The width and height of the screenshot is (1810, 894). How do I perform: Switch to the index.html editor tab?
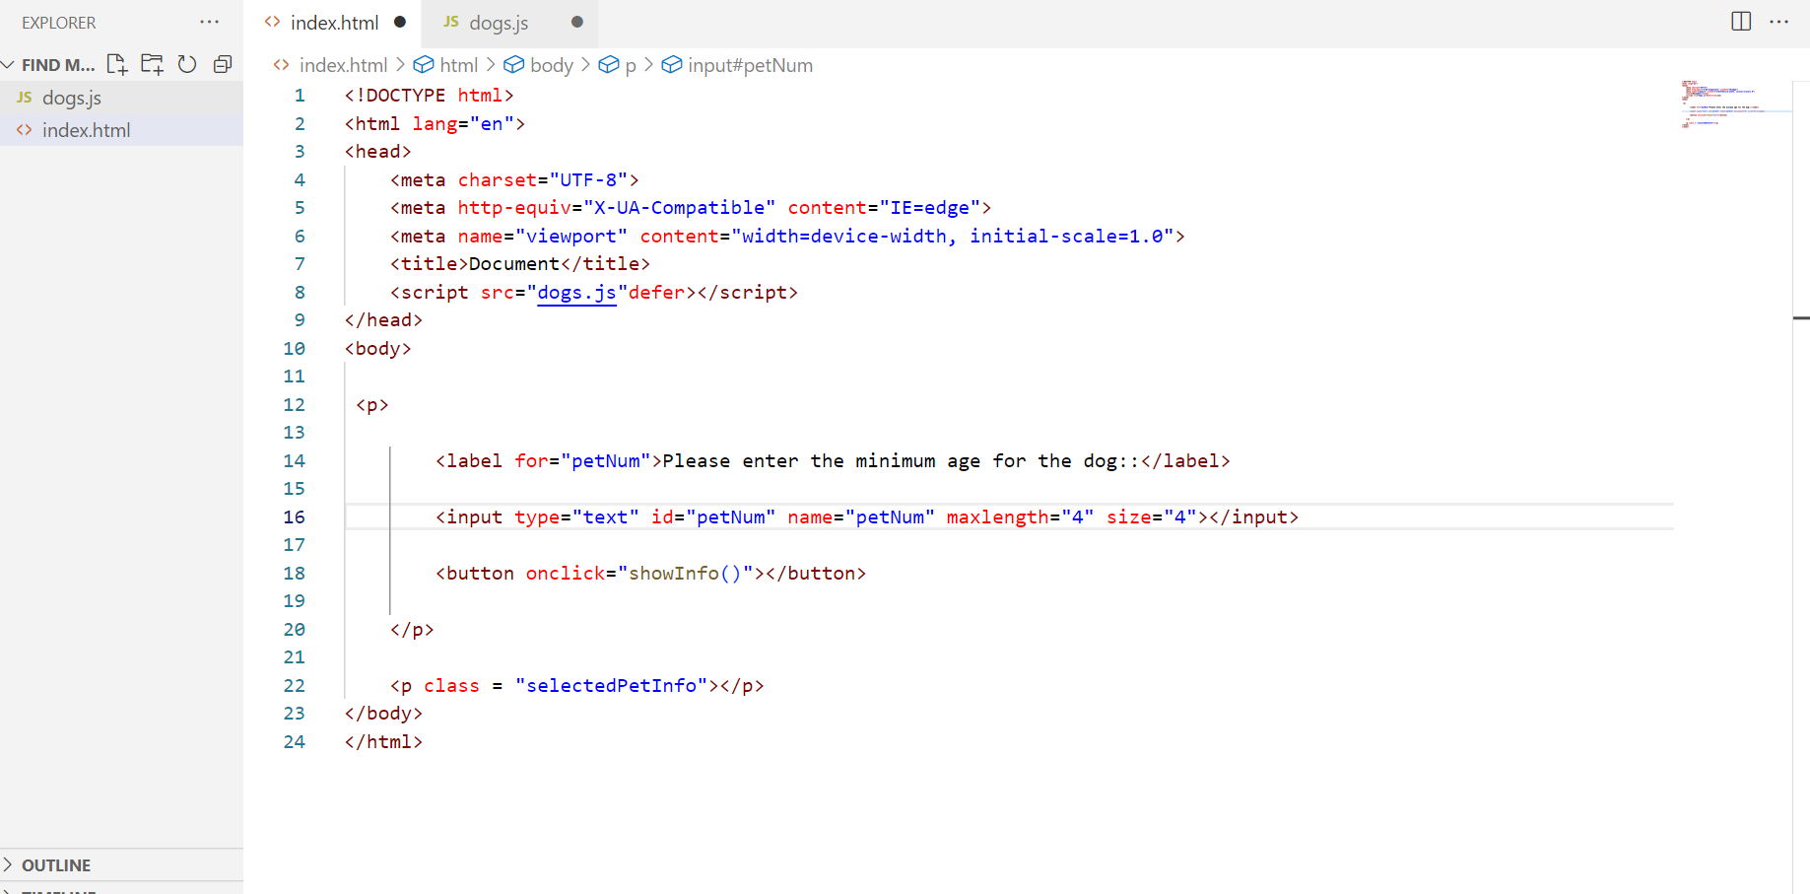(x=333, y=23)
